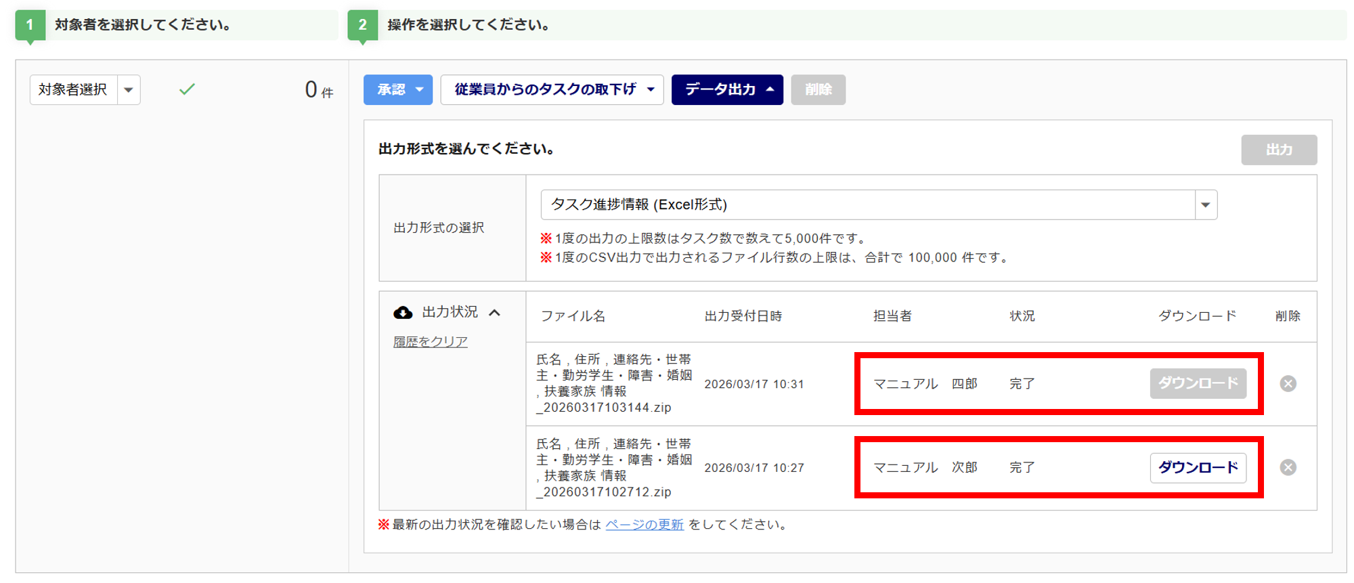
Task: Open the 出力形式 format dropdown arrow
Action: click(1205, 205)
